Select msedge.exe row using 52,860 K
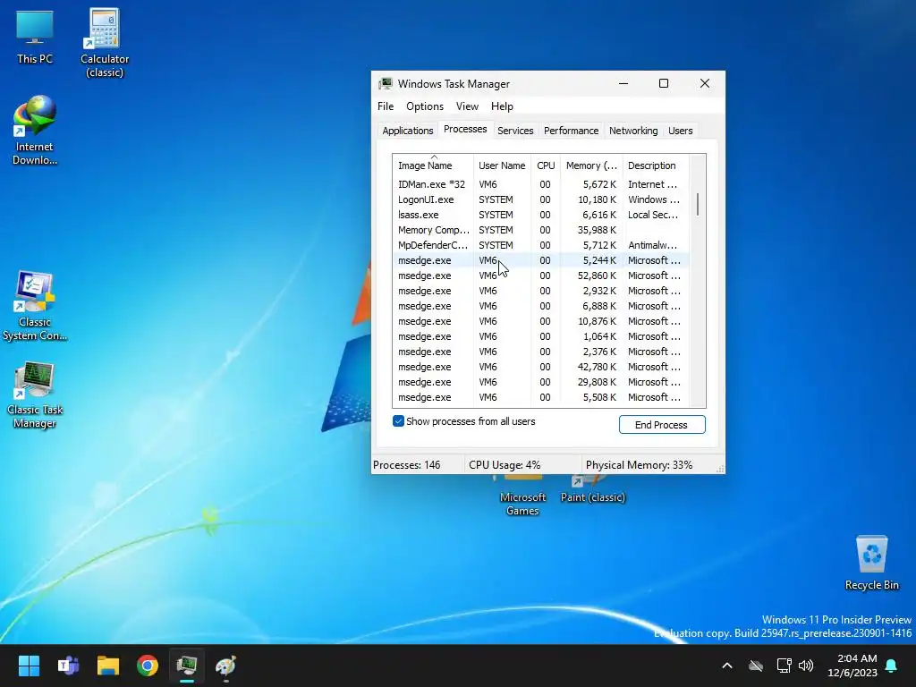 coord(540,276)
